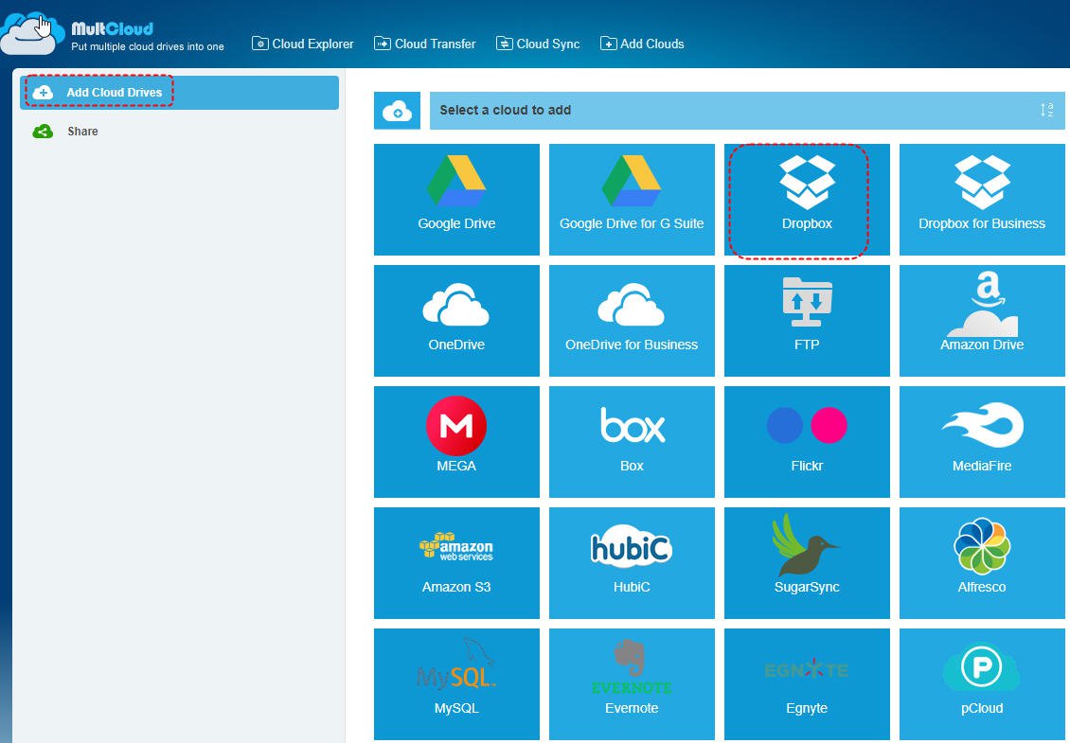Select the HubiC tile
This screenshot has height=743, width=1070.
632,563
